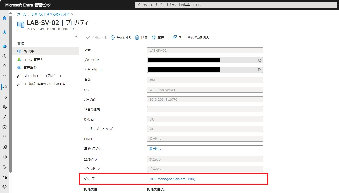Click the MDM field showing 該当なし
339x193 pixels.
(x=205, y=139)
